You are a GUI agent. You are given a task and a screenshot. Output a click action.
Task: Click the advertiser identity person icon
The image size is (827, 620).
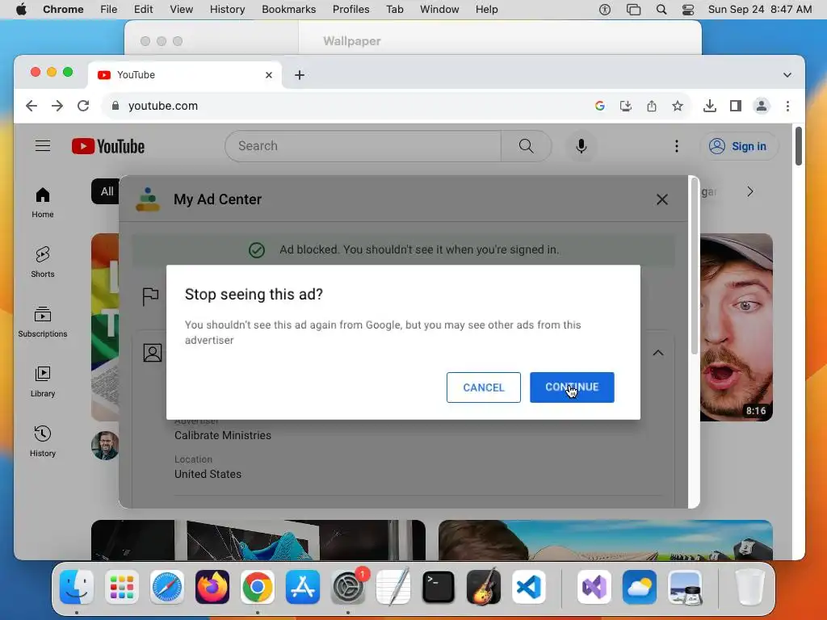153,353
